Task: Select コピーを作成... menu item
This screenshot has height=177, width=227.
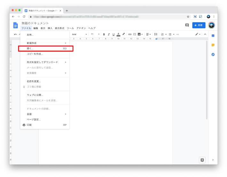Action: coord(45,54)
